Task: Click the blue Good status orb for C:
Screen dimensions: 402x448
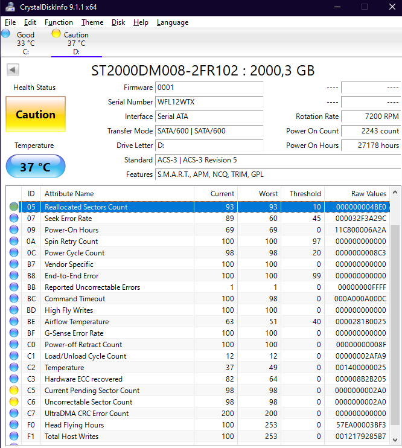Action: [5, 33]
